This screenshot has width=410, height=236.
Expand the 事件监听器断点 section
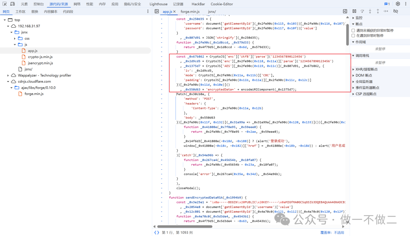353,88
